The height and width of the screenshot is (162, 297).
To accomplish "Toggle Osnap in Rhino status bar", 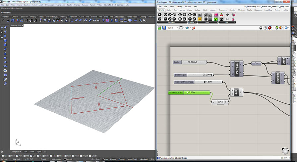I will 121,159.
